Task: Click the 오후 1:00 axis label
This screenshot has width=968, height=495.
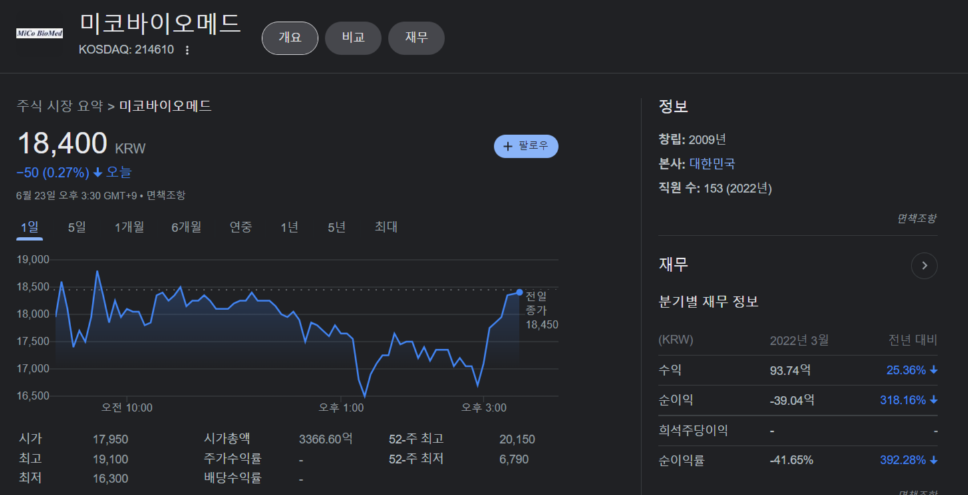Action: pyautogui.click(x=341, y=408)
